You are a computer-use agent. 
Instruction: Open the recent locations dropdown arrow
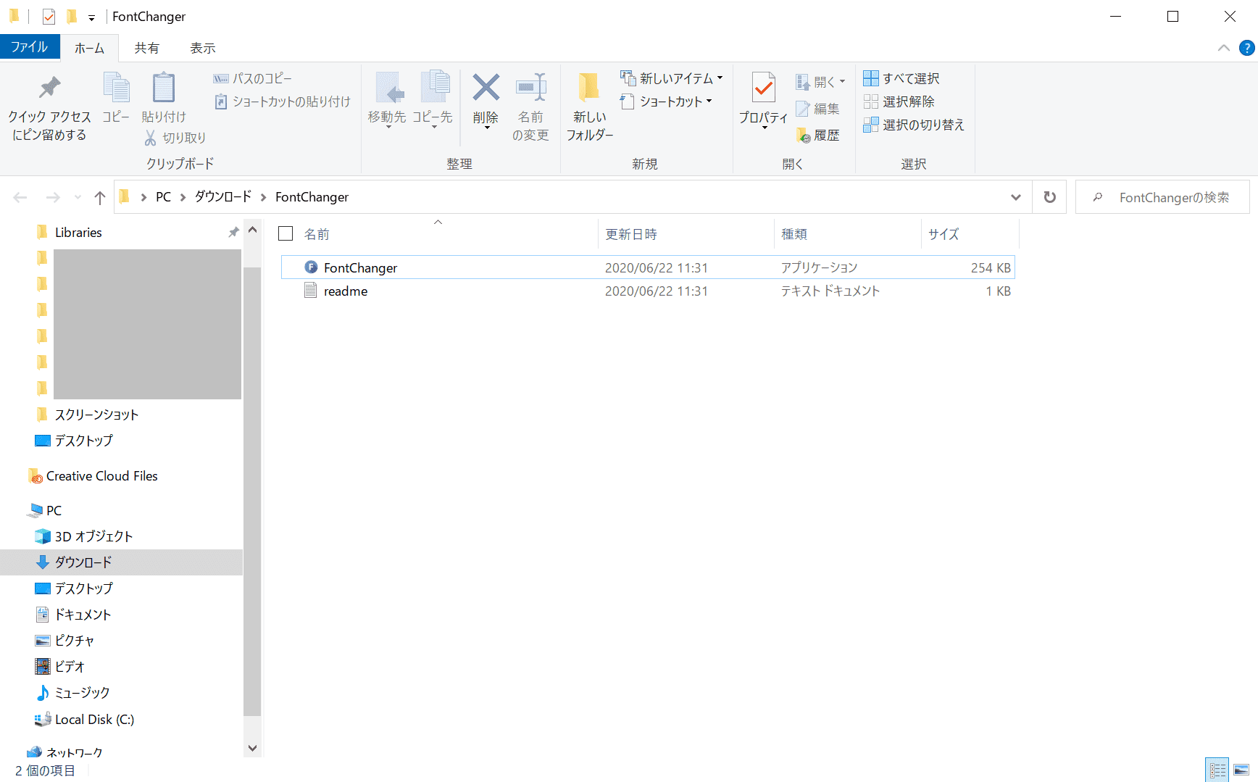pyautogui.click(x=78, y=197)
